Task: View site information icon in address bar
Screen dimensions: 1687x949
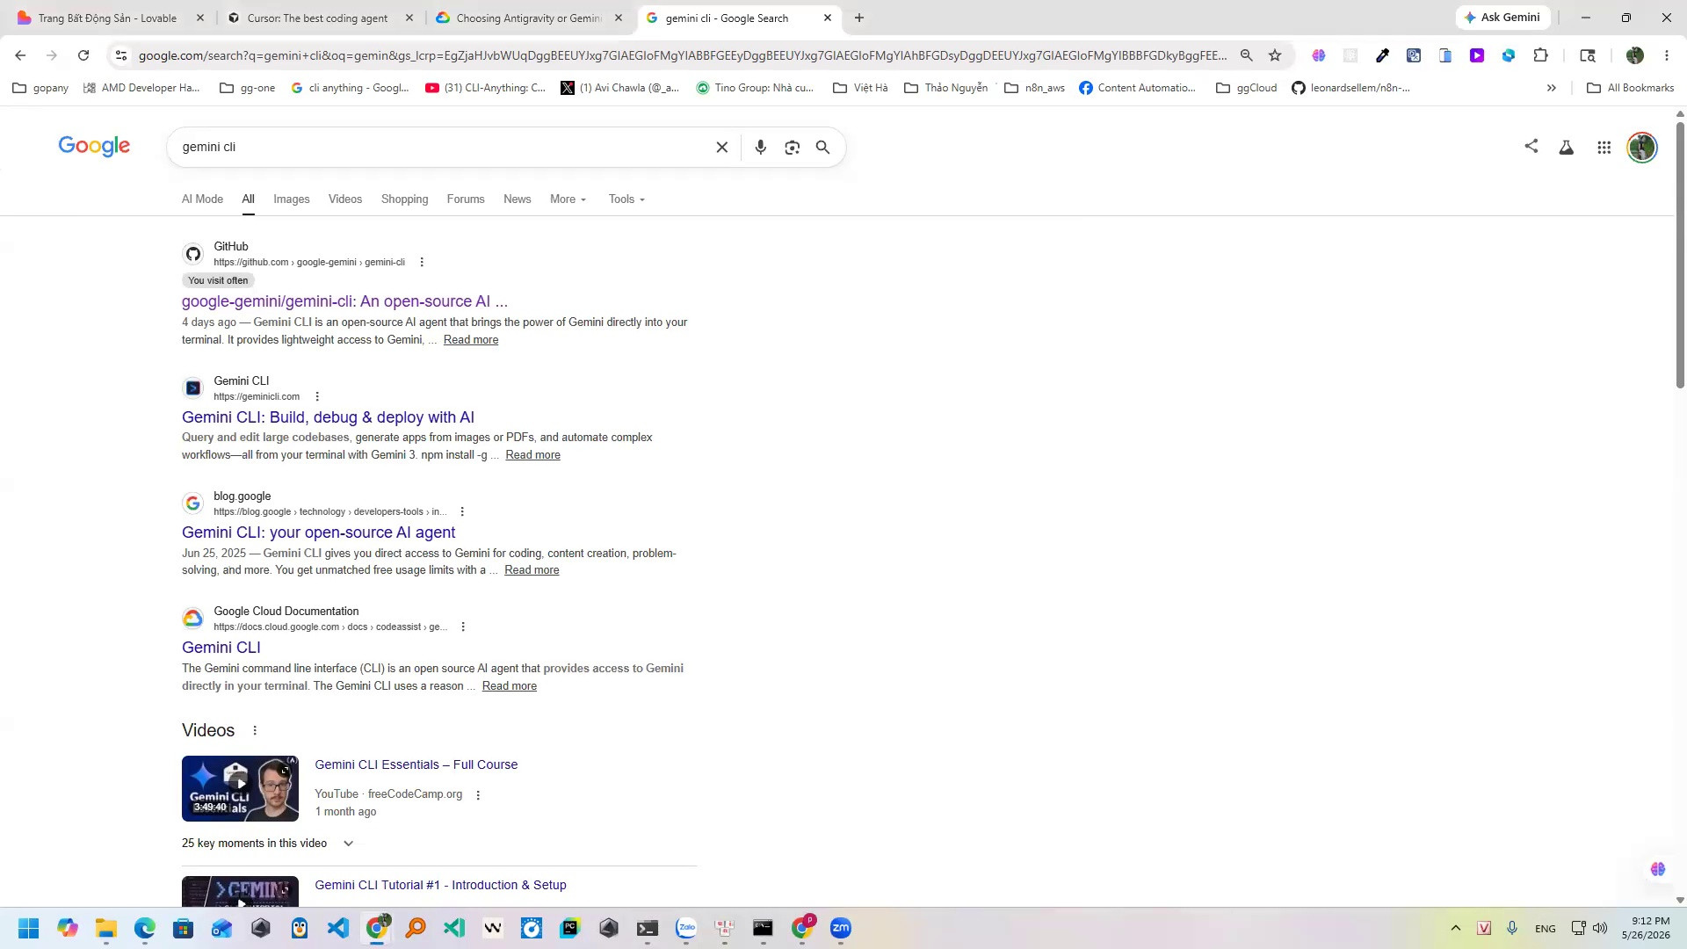Action: pos(121,55)
